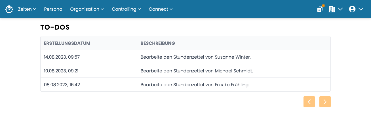Go to next page of to-dos
The height and width of the screenshot is (113, 371).
(325, 102)
